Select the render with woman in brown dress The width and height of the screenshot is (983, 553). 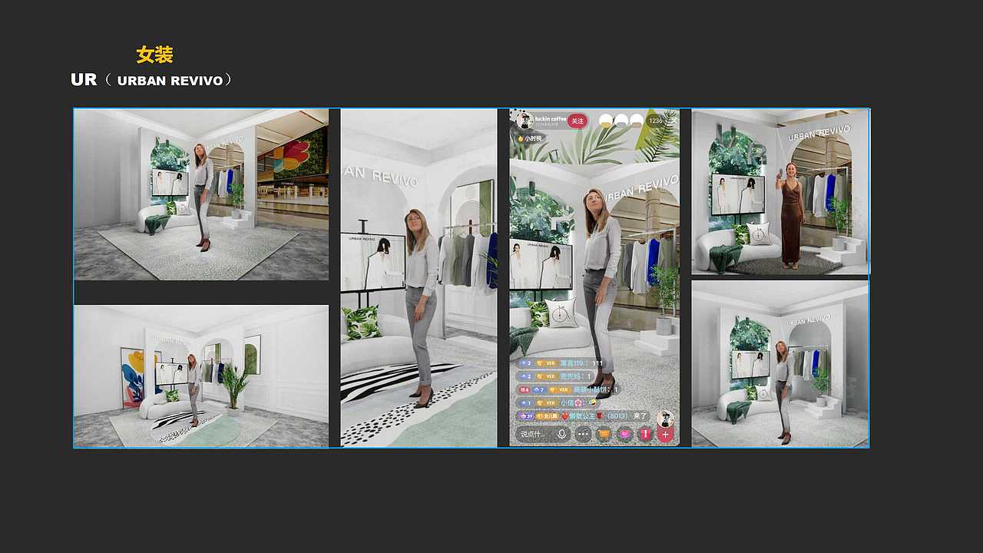coord(780,191)
